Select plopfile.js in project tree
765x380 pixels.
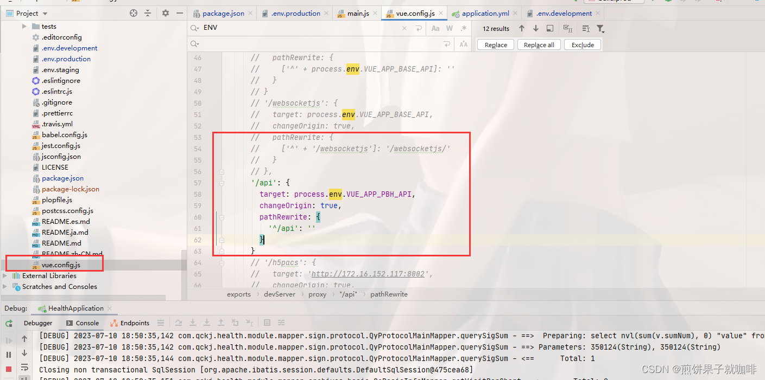coord(57,199)
